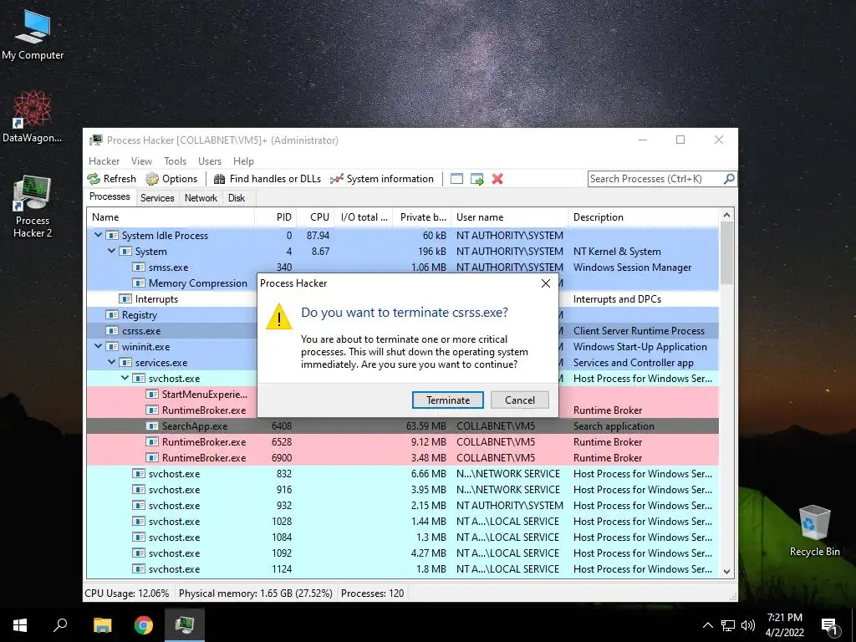Click scrollbar down arrow in process list
856x642 pixels.
pyautogui.click(x=726, y=572)
